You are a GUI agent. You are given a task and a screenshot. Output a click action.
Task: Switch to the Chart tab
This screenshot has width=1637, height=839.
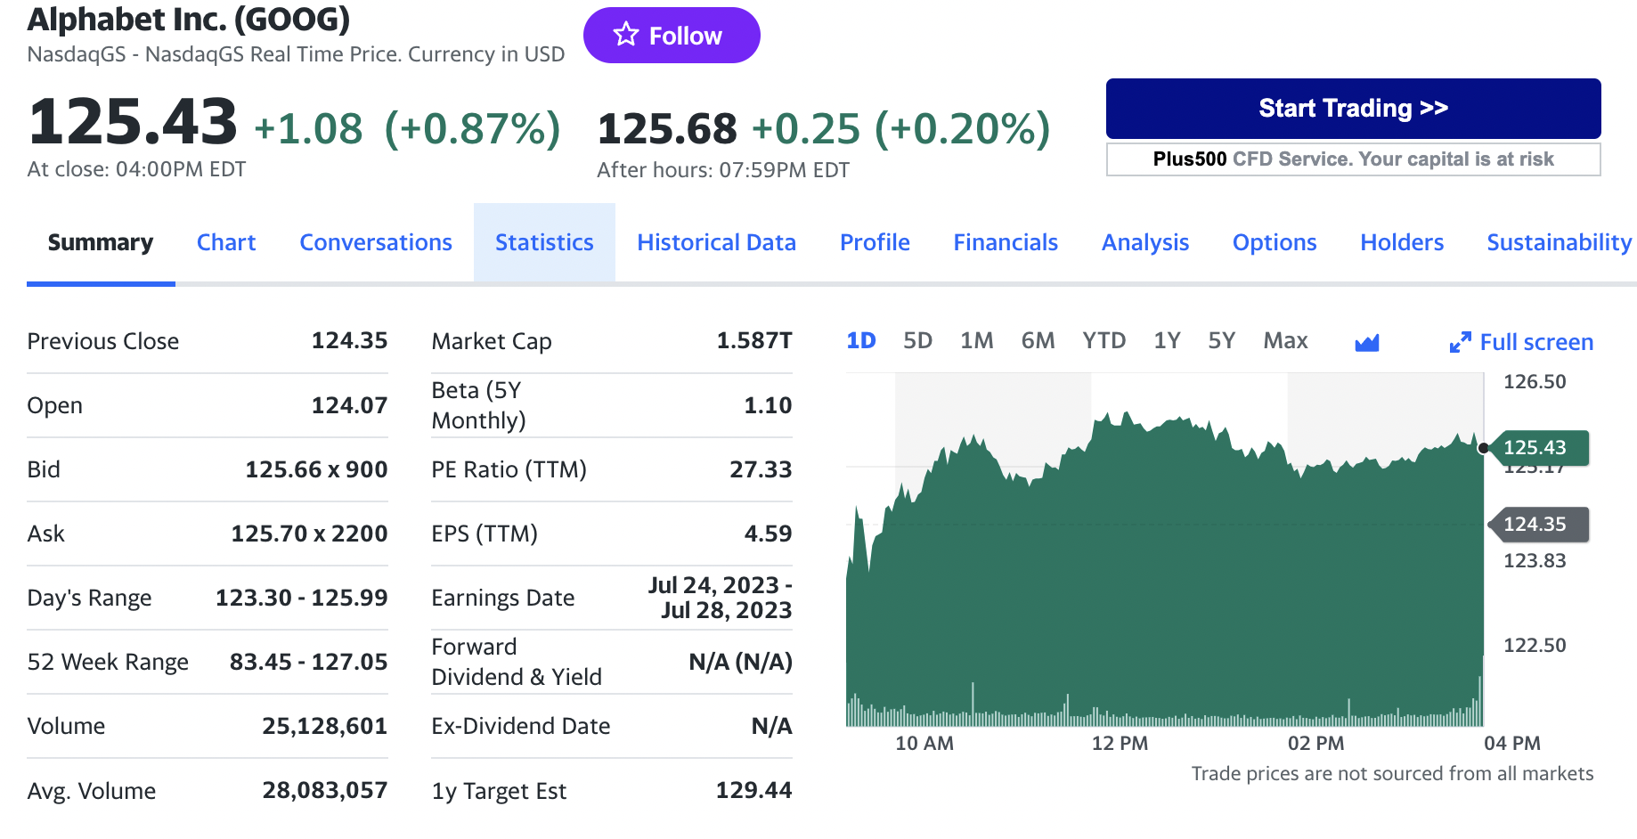click(226, 242)
